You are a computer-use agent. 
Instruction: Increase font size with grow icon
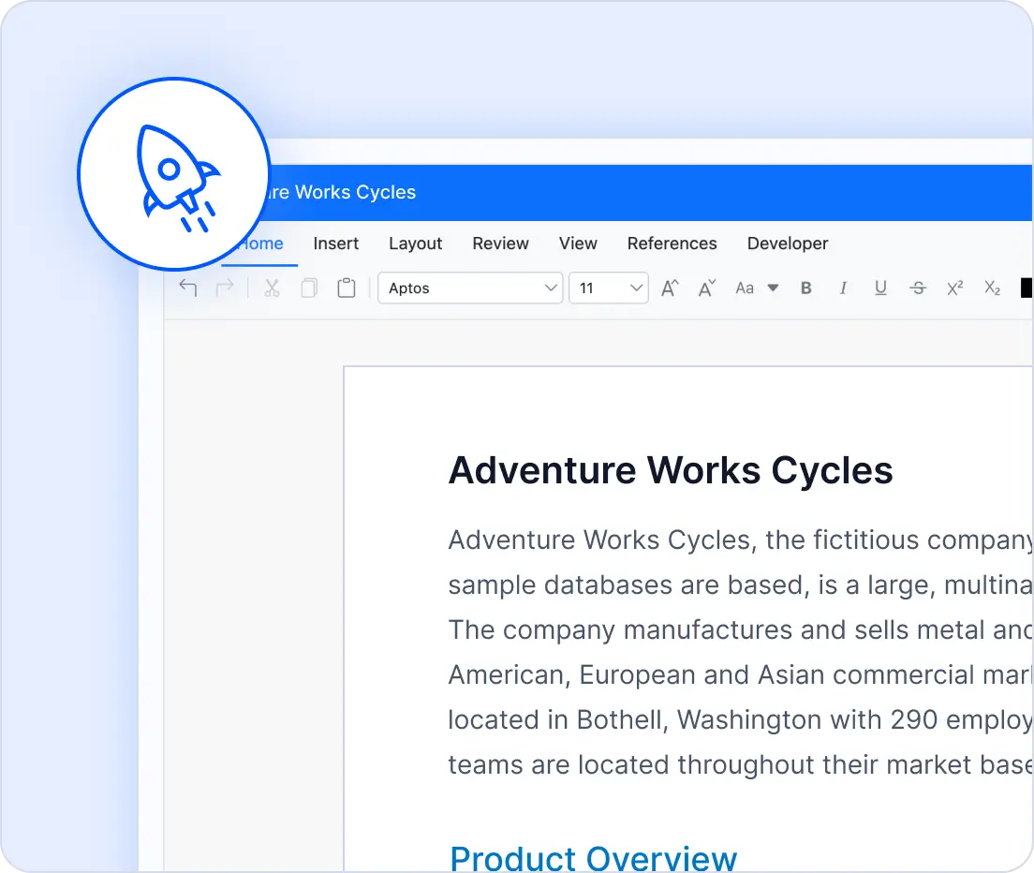670,289
